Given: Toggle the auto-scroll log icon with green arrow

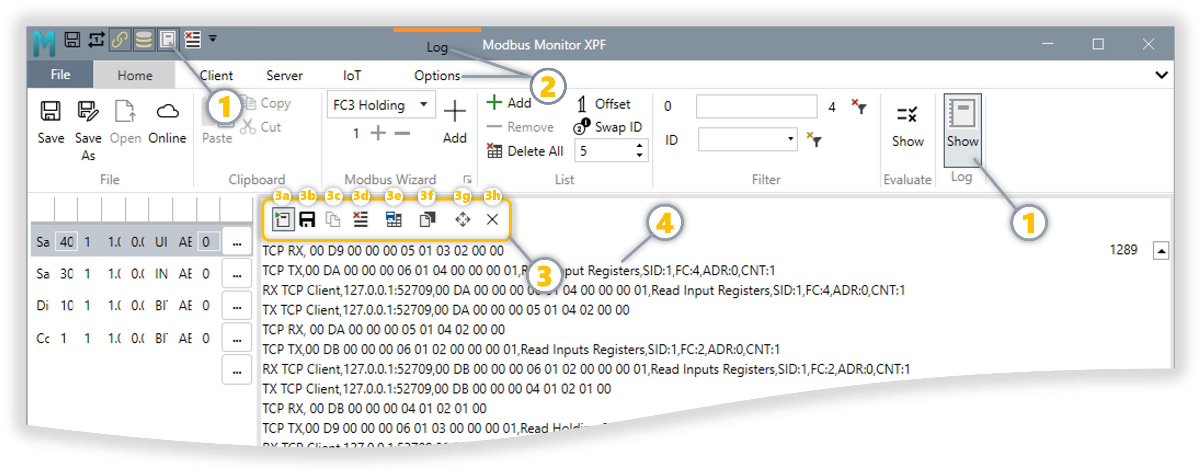Looking at the screenshot, I should coord(282,220).
